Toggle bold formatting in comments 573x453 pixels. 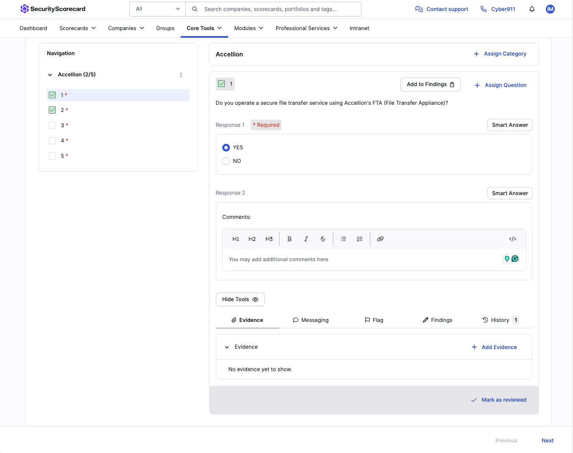[x=289, y=239]
